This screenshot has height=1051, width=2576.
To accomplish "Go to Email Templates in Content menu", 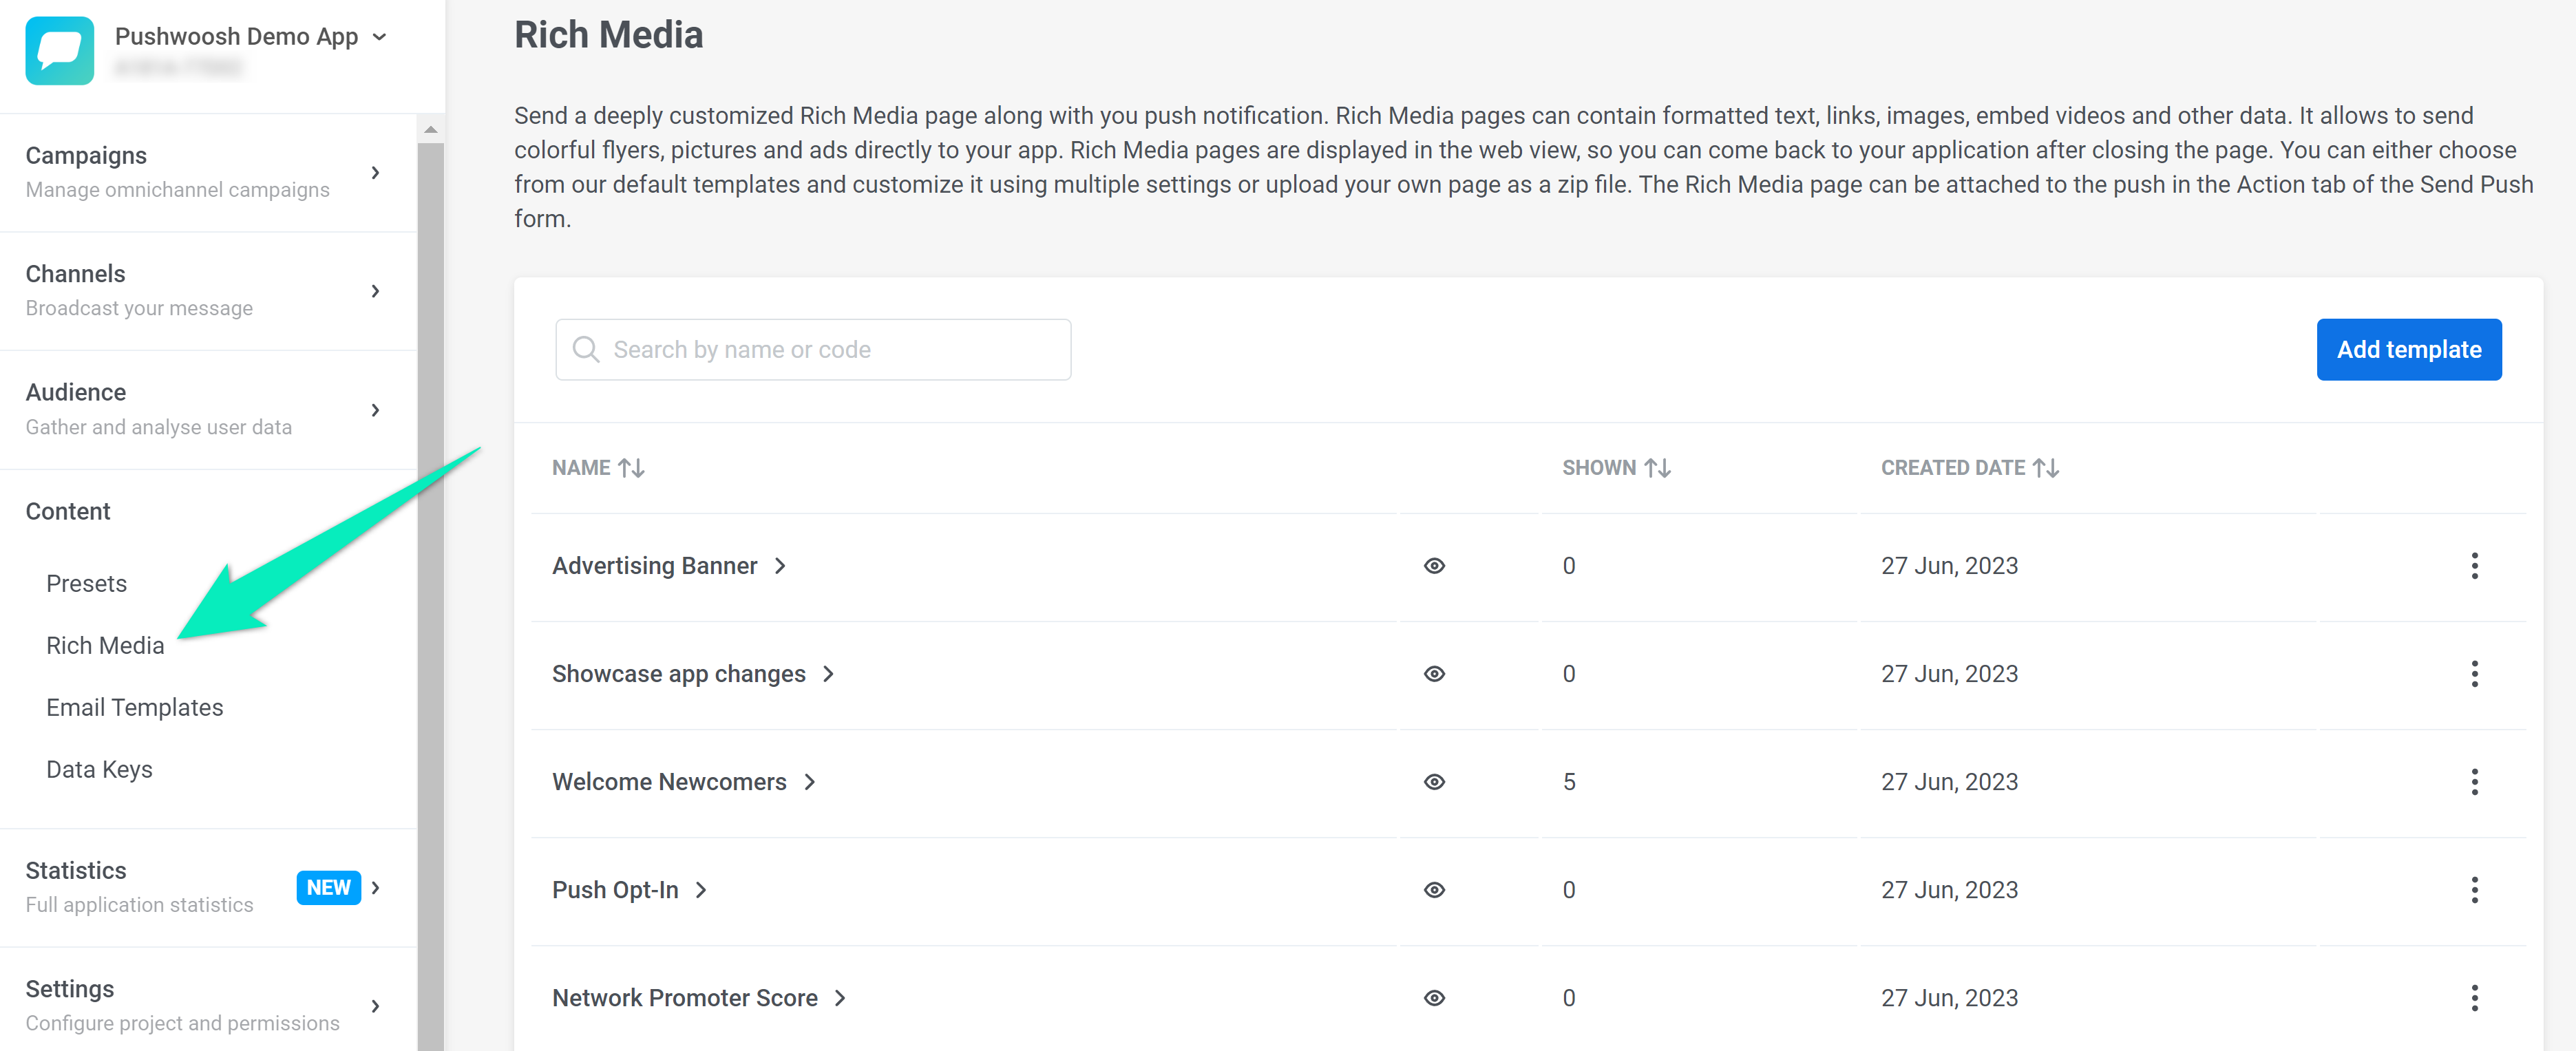I will (134, 708).
